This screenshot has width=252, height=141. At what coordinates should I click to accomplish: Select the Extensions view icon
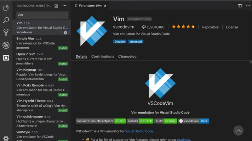pos(6,58)
